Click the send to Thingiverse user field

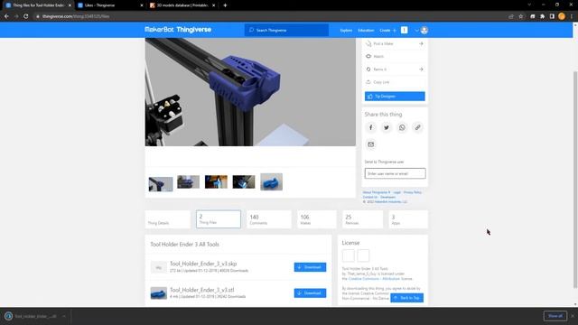click(x=396, y=173)
